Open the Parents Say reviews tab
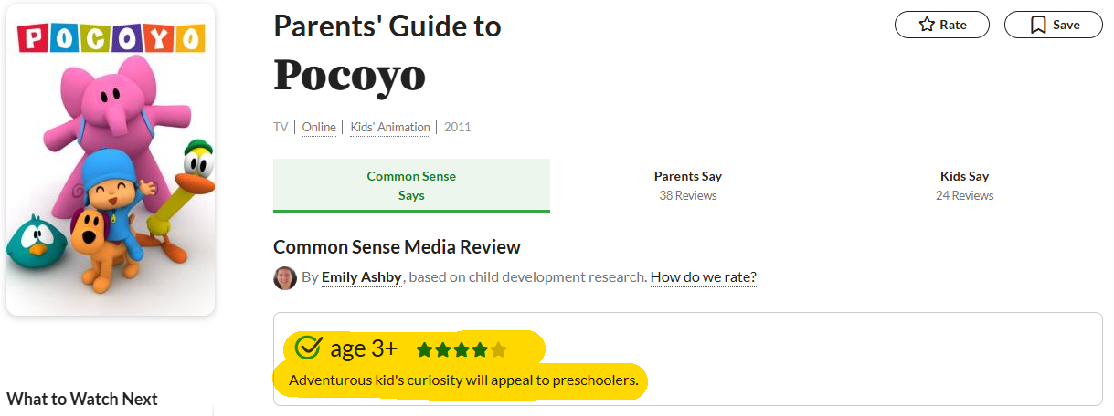 pos(687,185)
